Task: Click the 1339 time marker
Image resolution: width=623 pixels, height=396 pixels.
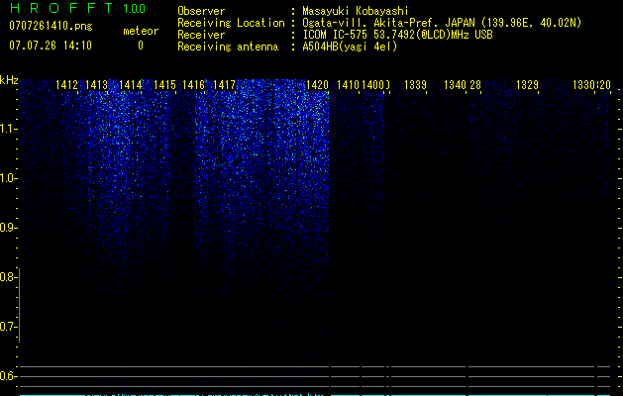Action: click(415, 85)
